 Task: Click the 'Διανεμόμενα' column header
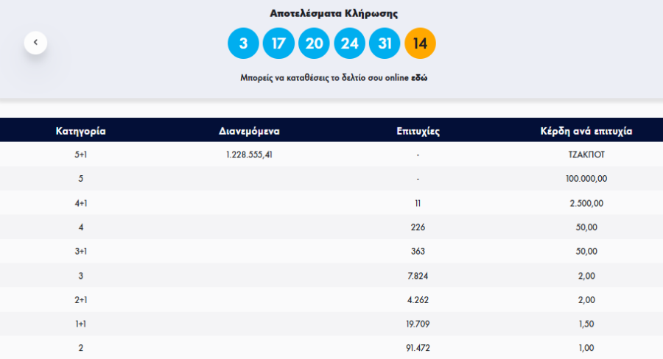pyautogui.click(x=249, y=132)
